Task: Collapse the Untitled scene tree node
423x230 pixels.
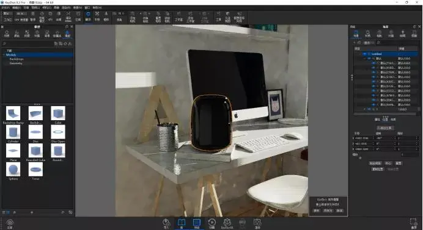Action: point(361,54)
